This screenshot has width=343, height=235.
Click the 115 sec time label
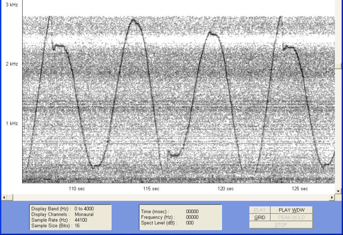151,189
